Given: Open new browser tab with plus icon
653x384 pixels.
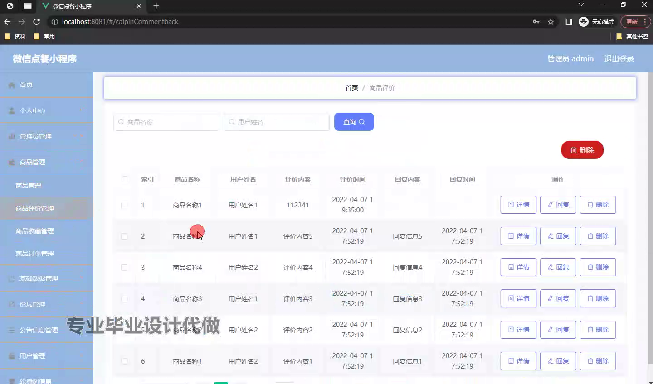Looking at the screenshot, I should [x=156, y=6].
